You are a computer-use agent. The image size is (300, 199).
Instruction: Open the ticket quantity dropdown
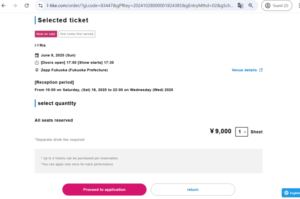tap(241, 132)
